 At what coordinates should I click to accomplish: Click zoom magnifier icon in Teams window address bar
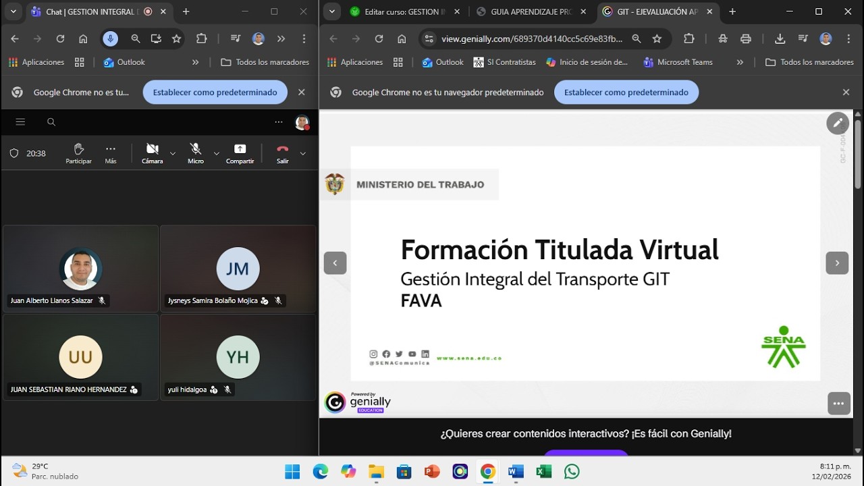click(x=136, y=39)
